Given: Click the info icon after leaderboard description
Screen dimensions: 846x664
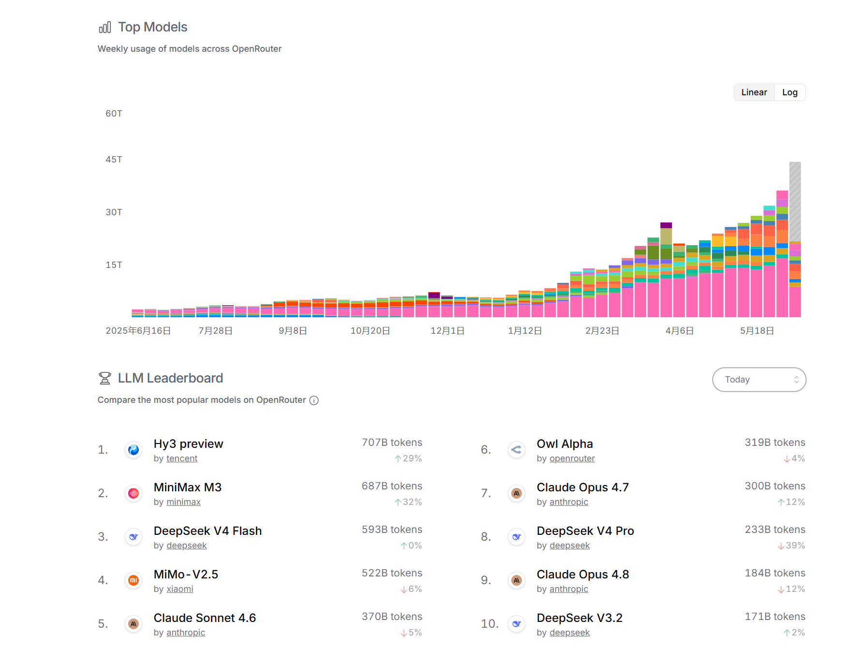Looking at the screenshot, I should tap(314, 400).
